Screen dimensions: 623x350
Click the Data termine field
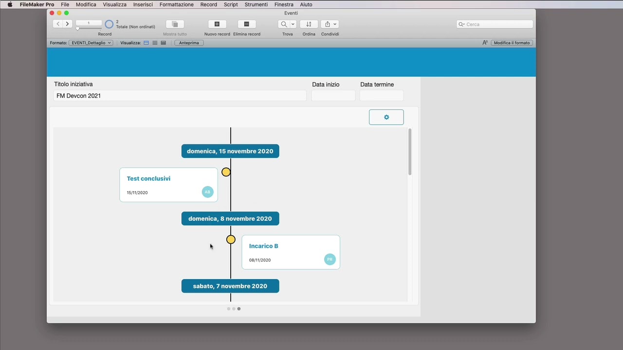tap(382, 96)
